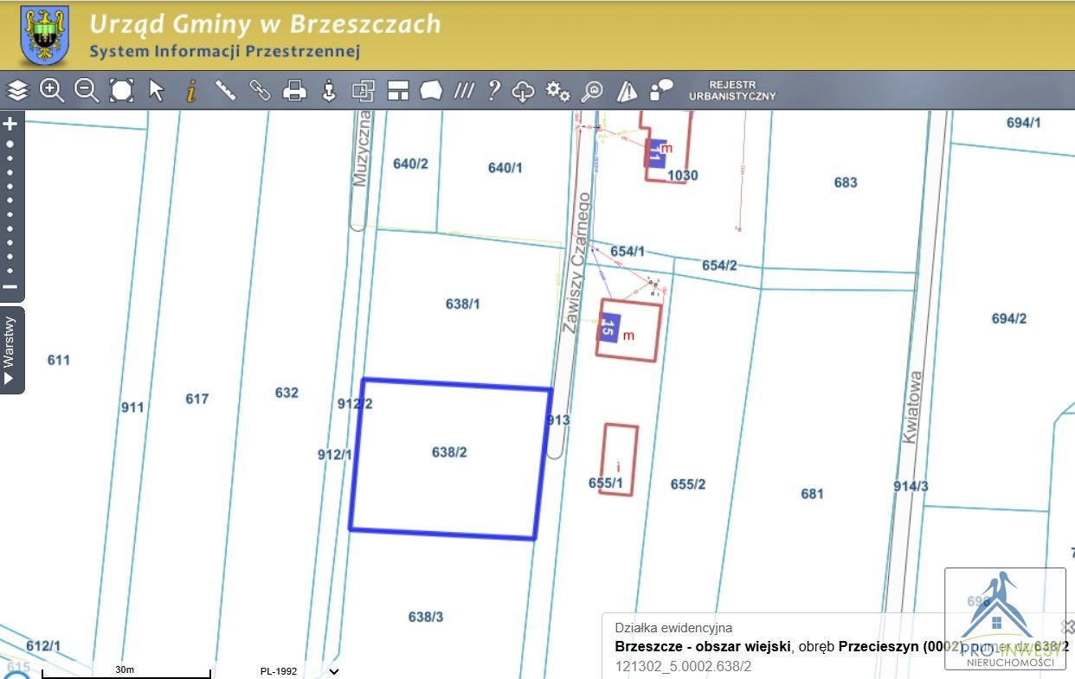Image resolution: width=1075 pixels, height=679 pixels.
Task: Activate the pointer selection tool
Action: [x=157, y=90]
